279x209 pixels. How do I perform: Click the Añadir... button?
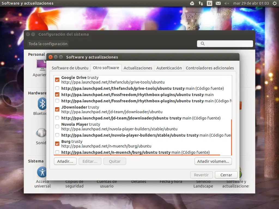(x=65, y=161)
